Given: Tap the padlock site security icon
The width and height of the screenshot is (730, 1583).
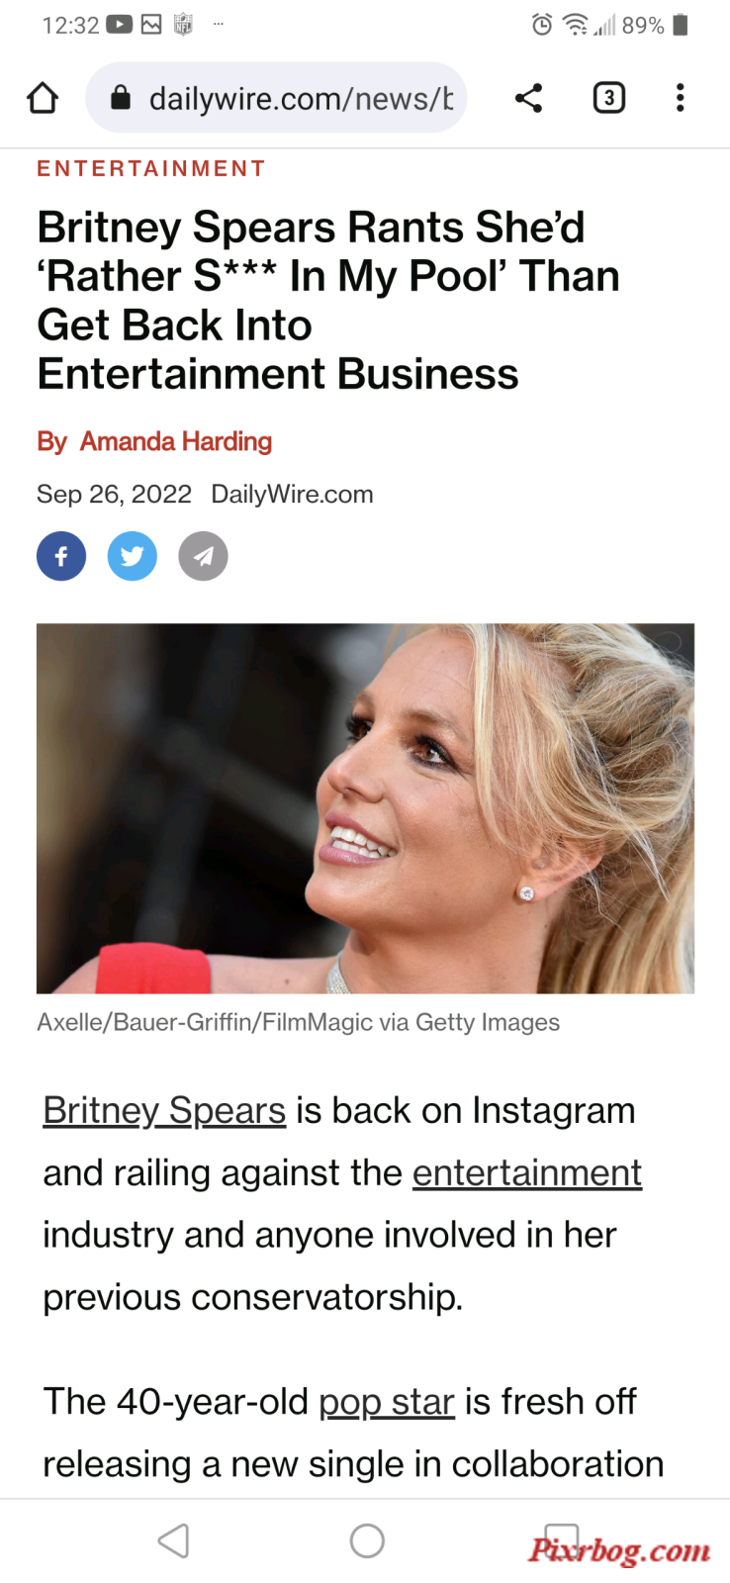Looking at the screenshot, I should click(121, 97).
